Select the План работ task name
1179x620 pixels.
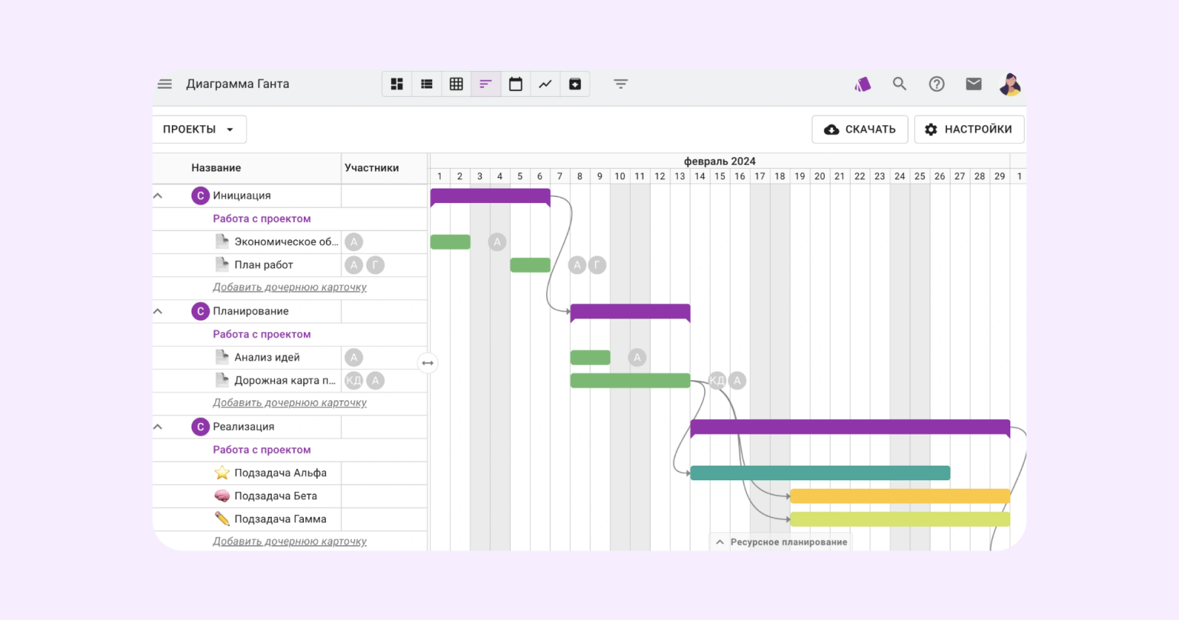click(263, 265)
